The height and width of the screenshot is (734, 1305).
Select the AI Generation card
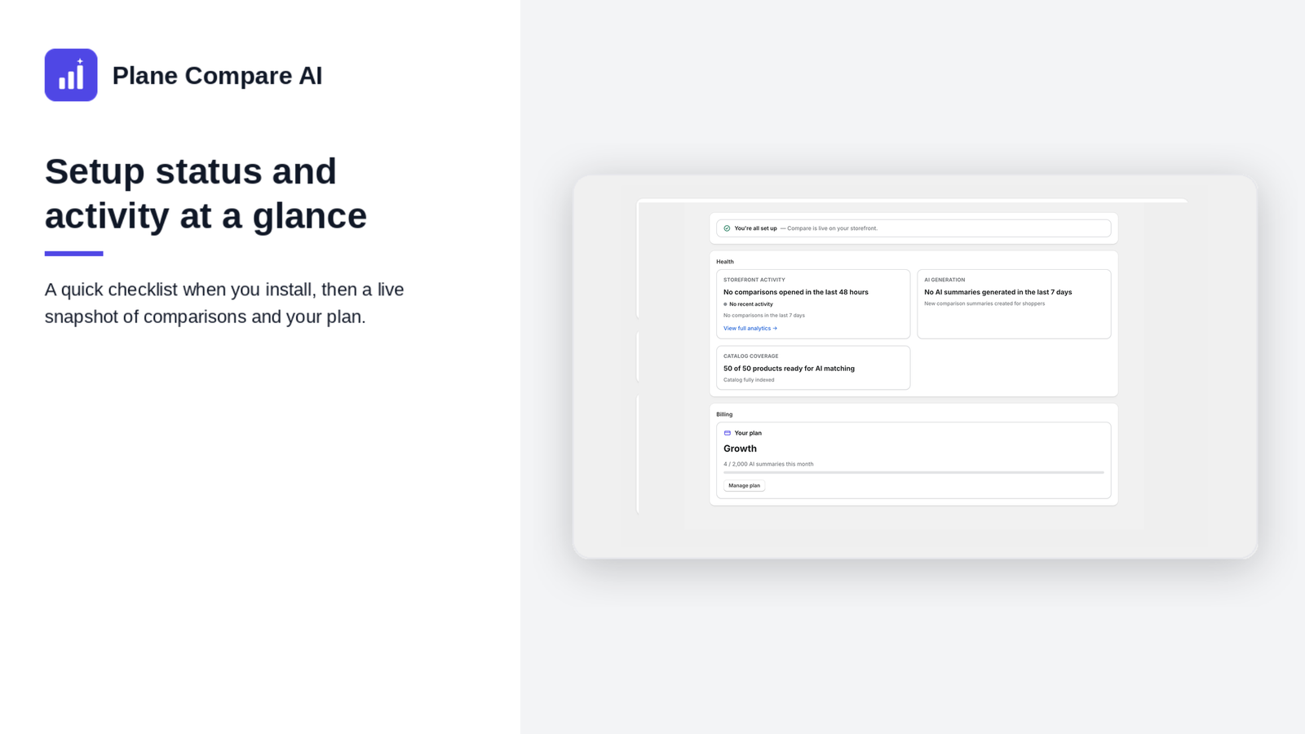coord(1014,304)
